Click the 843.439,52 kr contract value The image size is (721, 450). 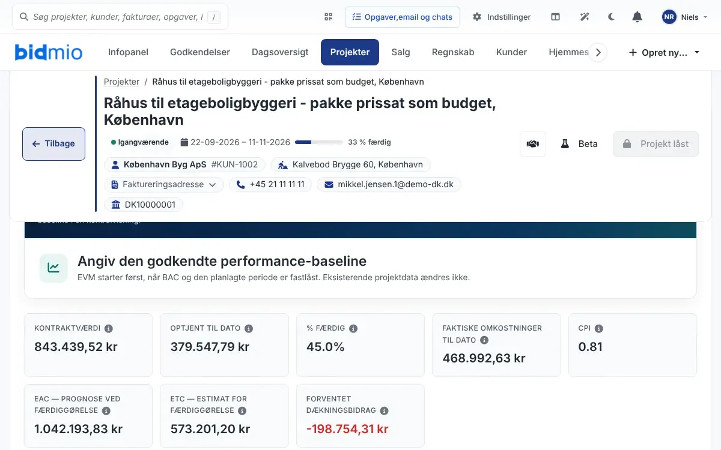click(75, 347)
